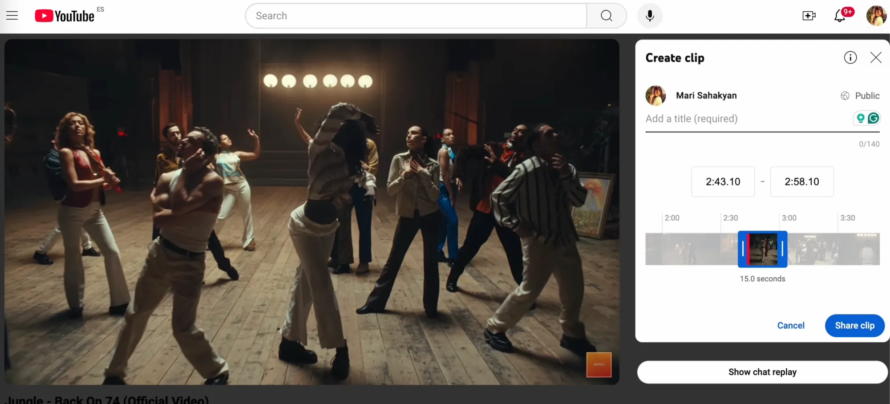
Task: Click the Jungle - Back On 74 title
Action: point(105,399)
